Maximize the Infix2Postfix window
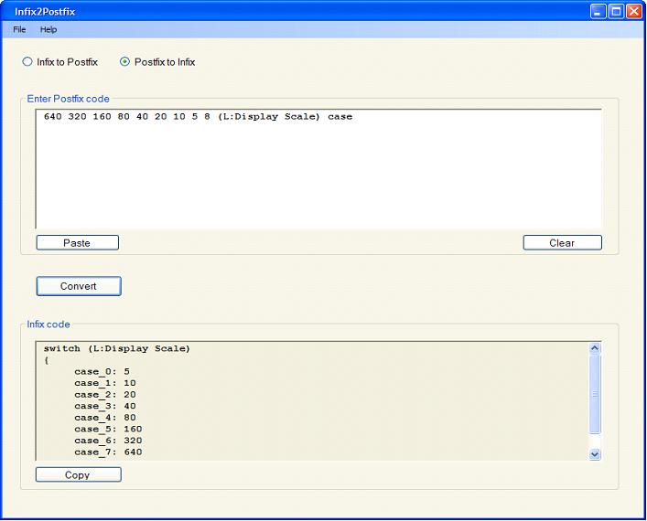The height and width of the screenshot is (521, 647). (x=616, y=12)
